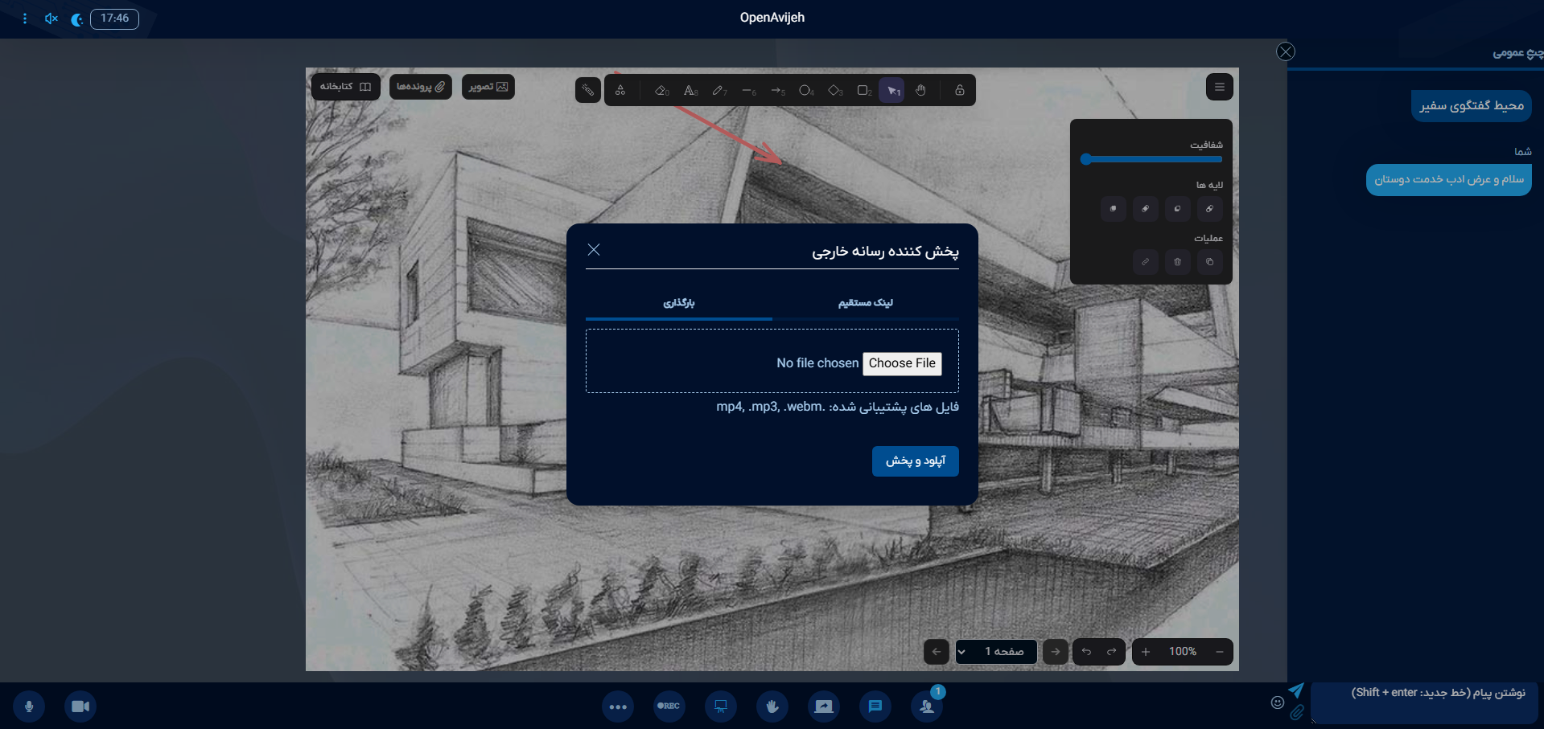Toggle the camera button
Screen dimensions: 1544x729
(80, 706)
